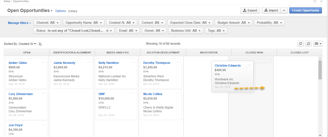Click the OPEN column header

coord(27,52)
